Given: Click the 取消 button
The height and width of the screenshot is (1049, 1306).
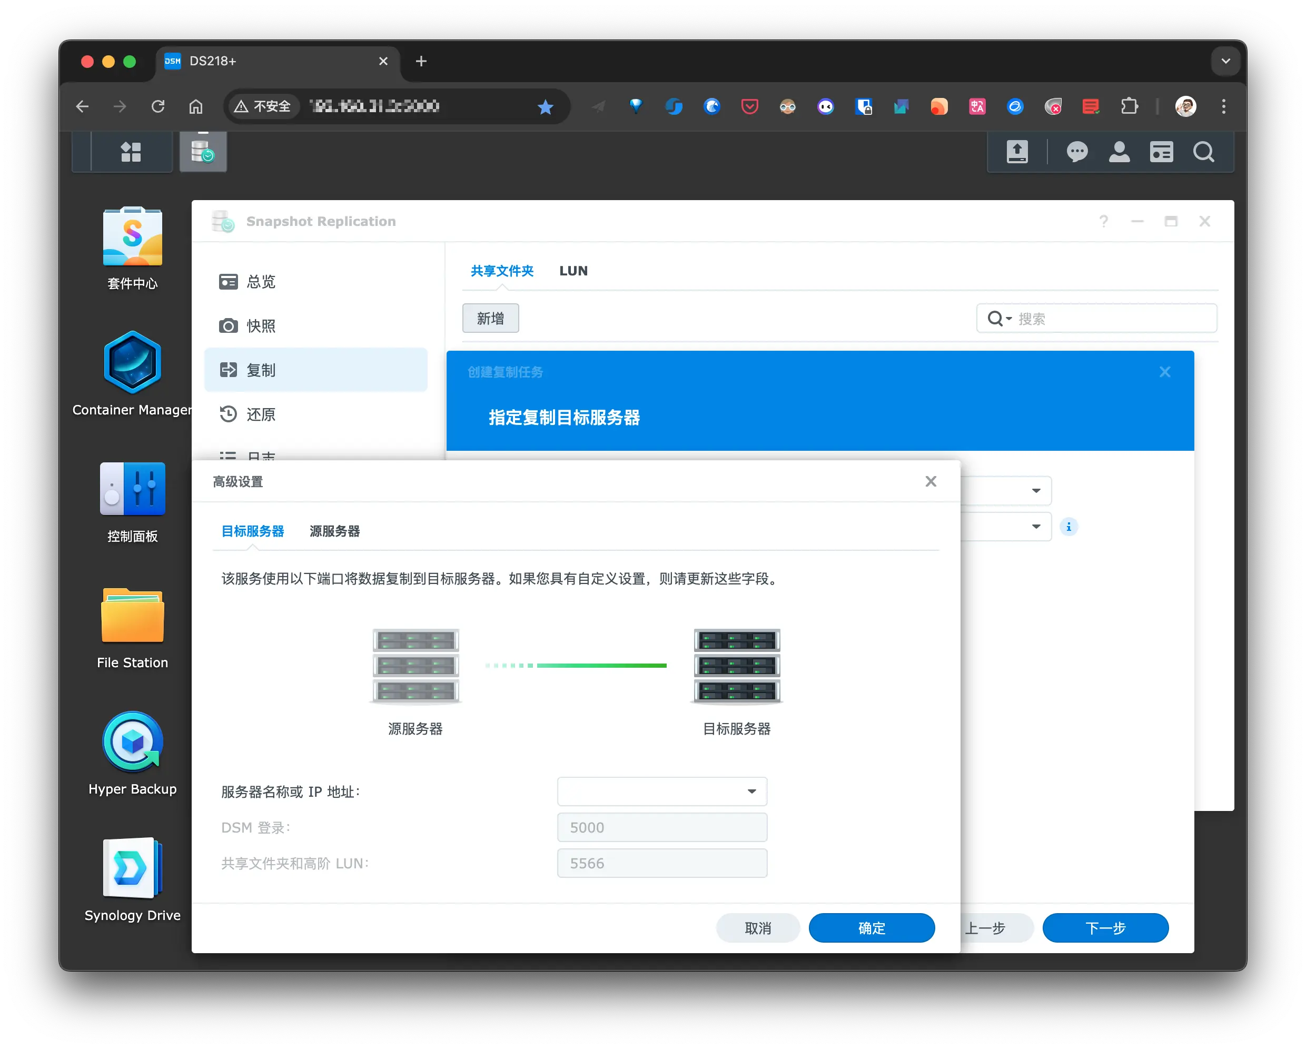Looking at the screenshot, I should coord(757,928).
